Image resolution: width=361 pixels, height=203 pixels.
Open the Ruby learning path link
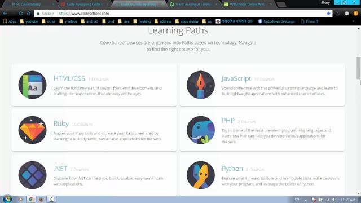click(x=61, y=123)
